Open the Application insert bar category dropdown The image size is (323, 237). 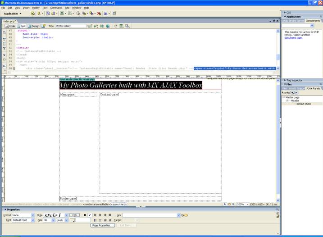pos(13,14)
